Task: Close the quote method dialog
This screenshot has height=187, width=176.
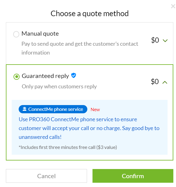Action: click(173, 6)
